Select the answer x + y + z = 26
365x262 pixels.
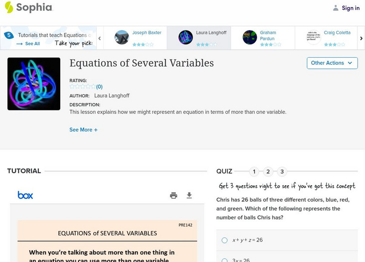pyautogui.click(x=224, y=240)
